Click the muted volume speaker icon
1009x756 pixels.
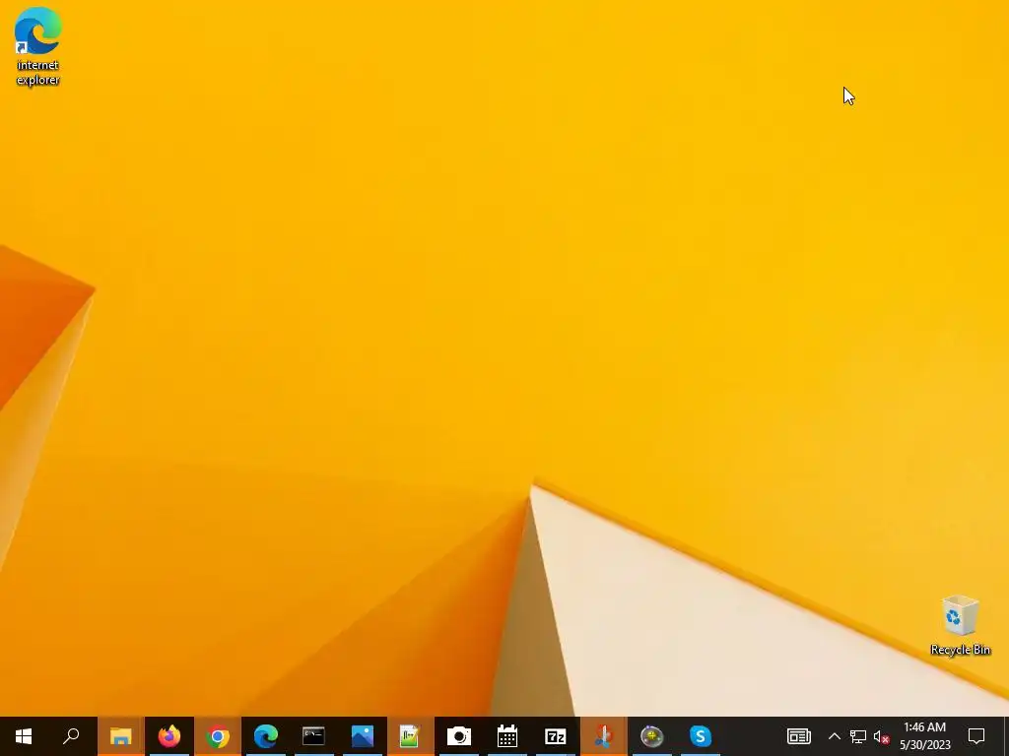pos(881,736)
